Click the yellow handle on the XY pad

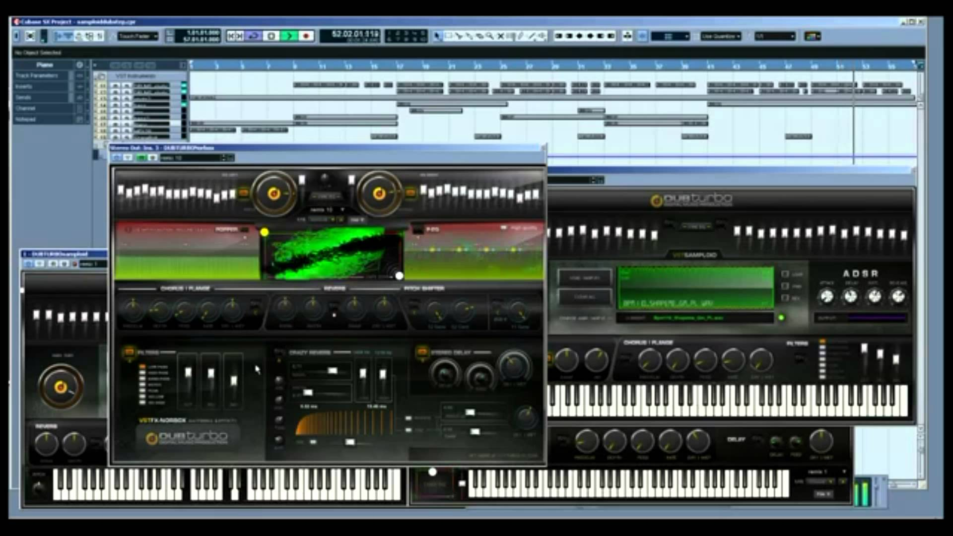coord(265,232)
